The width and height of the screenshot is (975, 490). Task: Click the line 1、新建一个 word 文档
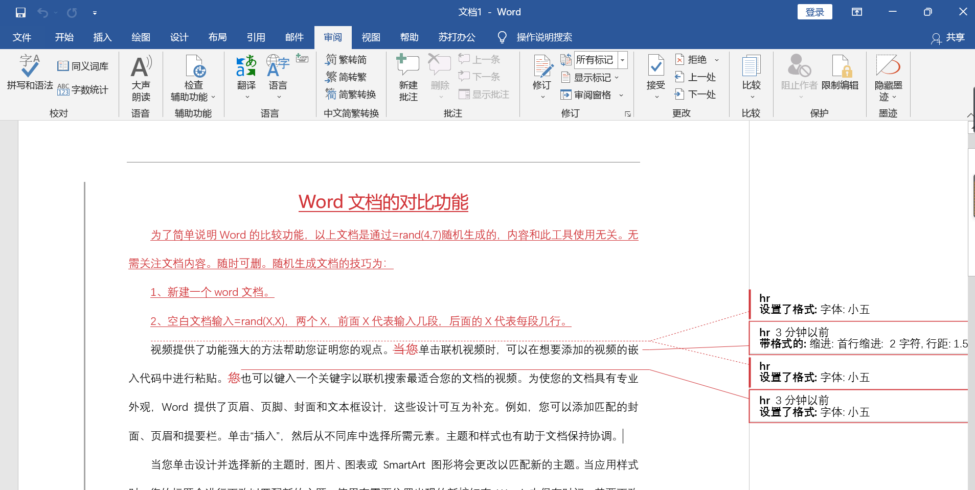point(212,292)
